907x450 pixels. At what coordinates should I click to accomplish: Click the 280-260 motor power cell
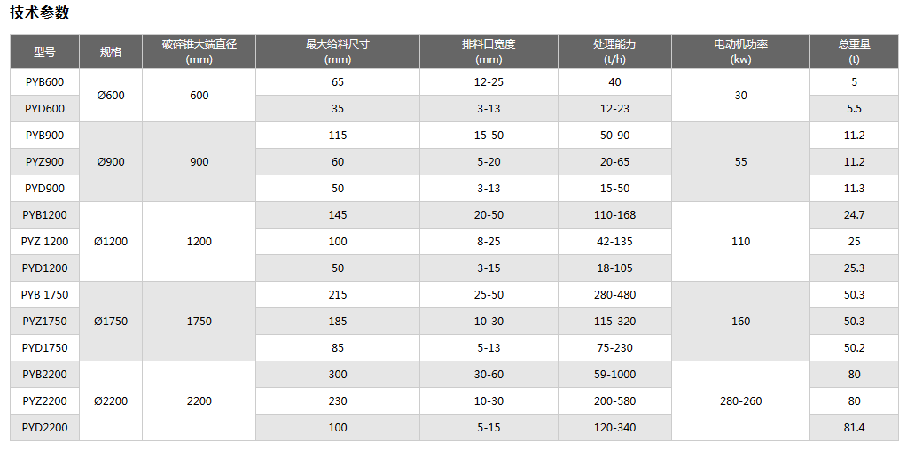pos(740,400)
